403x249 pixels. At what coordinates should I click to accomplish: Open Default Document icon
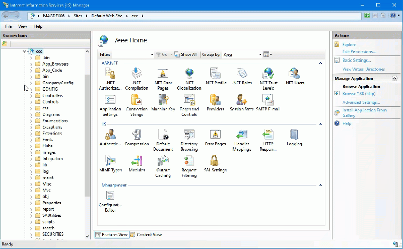(163, 140)
